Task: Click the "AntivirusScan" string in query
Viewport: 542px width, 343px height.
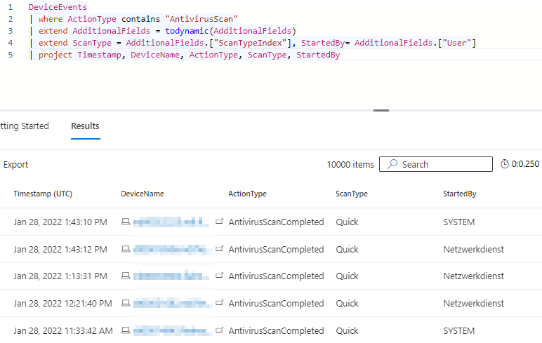Action: (201, 19)
